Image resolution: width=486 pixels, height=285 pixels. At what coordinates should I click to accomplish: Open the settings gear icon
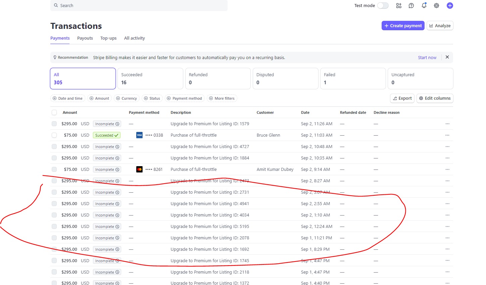pyautogui.click(x=436, y=6)
